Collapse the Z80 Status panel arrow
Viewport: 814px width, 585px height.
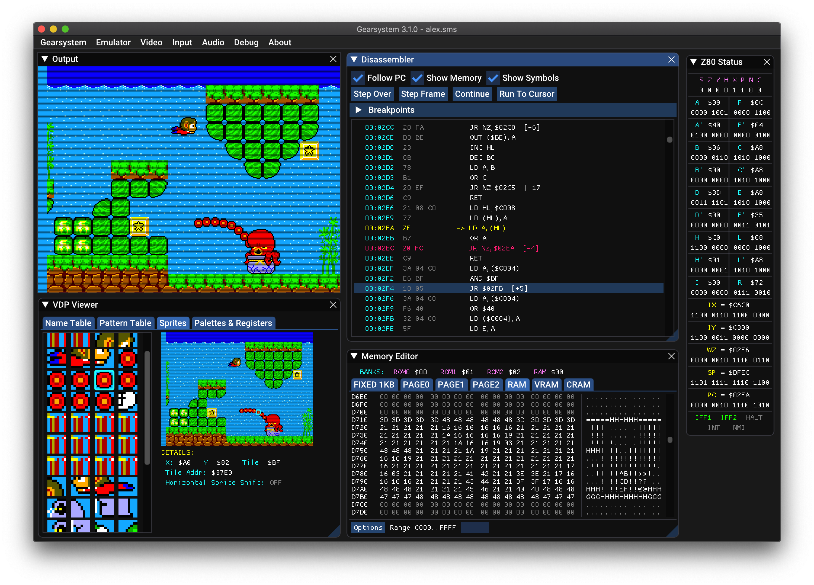click(x=693, y=62)
